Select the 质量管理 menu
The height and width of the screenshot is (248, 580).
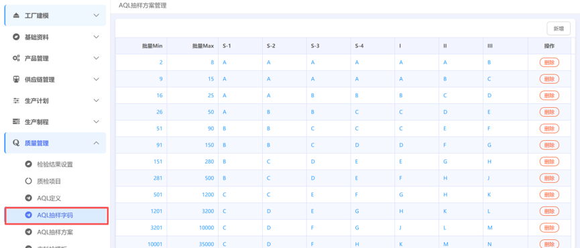(x=56, y=143)
